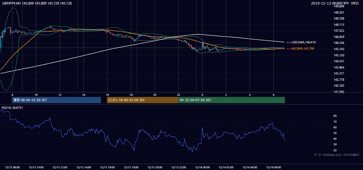Click bottom time label 12/13 18:00
This screenshot has height=170, width=363.
pyautogui.click(x=131, y=167)
